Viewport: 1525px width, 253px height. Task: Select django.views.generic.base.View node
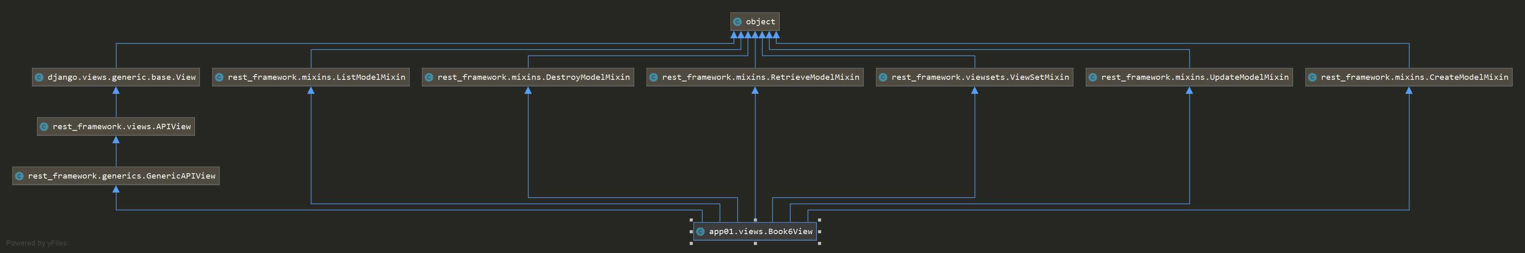pyautogui.click(x=116, y=77)
